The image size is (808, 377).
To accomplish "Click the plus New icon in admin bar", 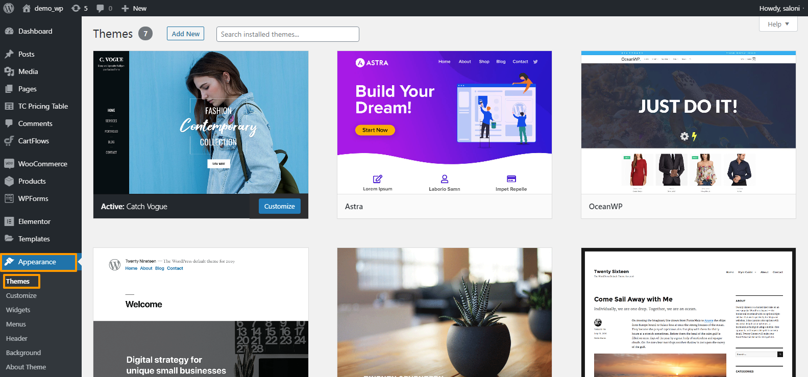I will (125, 8).
